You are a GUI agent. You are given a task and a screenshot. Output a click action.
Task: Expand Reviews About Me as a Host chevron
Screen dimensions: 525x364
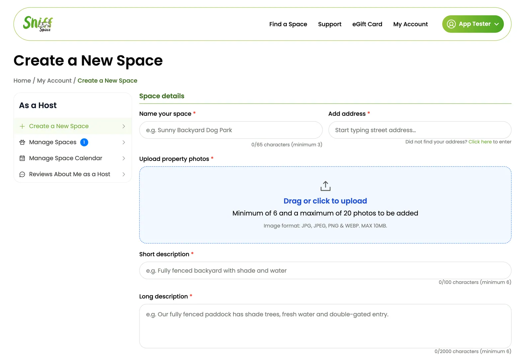coord(124,174)
